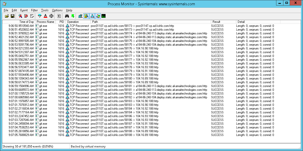The width and height of the screenshot is (303, 151).
Task: Toggle the Capture events magnifier icon
Action: click(x=20, y=16)
